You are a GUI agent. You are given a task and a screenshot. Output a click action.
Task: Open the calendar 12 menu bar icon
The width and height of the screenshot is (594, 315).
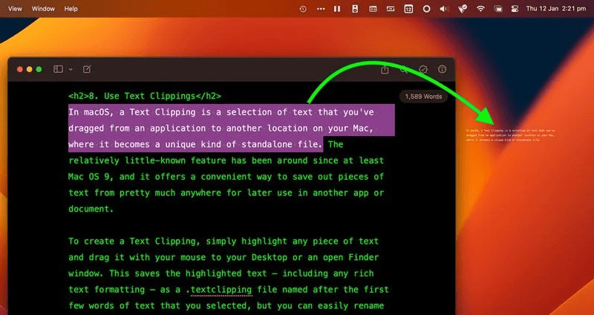pyautogui.click(x=408, y=9)
